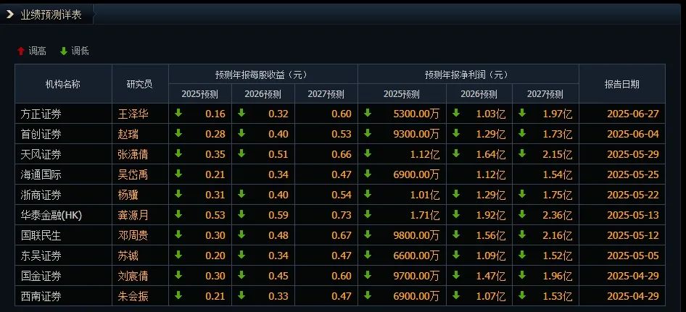This screenshot has width=686, height=312.
Task: Click the 1.54亿 value in 海通国际 row
Action: tap(558, 174)
